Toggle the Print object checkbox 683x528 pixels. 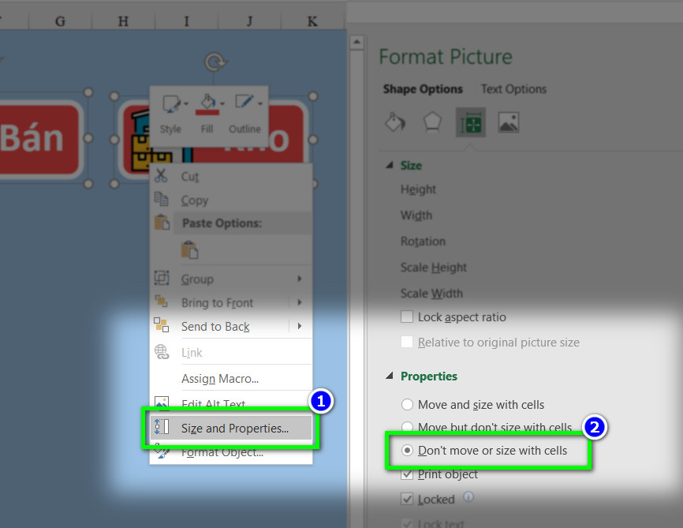pos(407,474)
